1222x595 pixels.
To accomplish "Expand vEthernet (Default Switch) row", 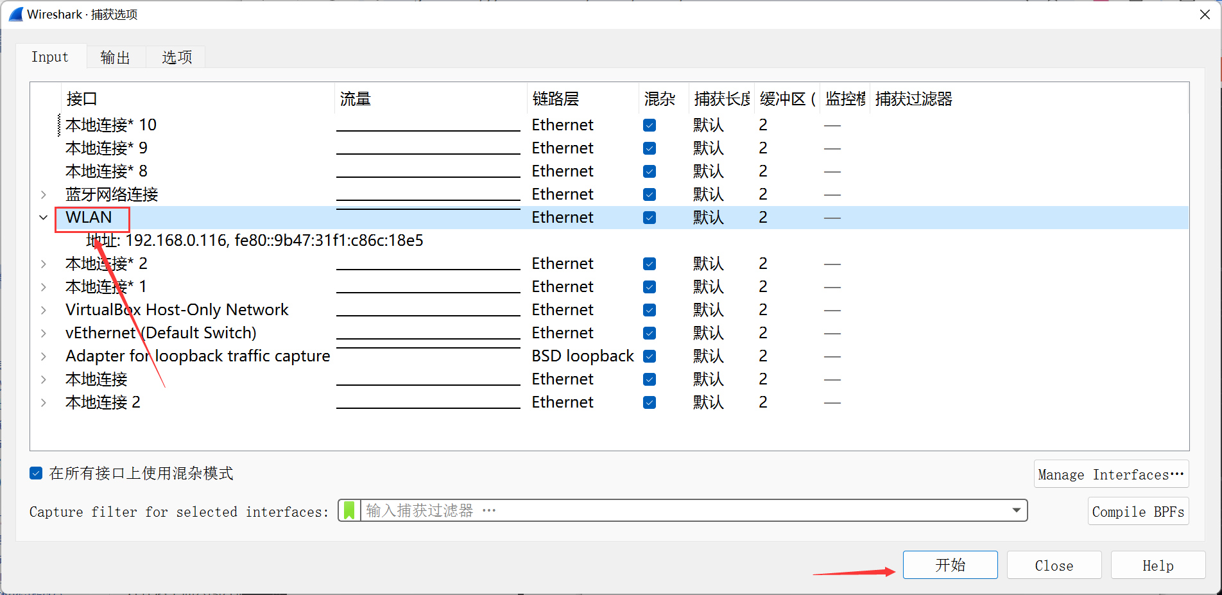I will [43, 333].
